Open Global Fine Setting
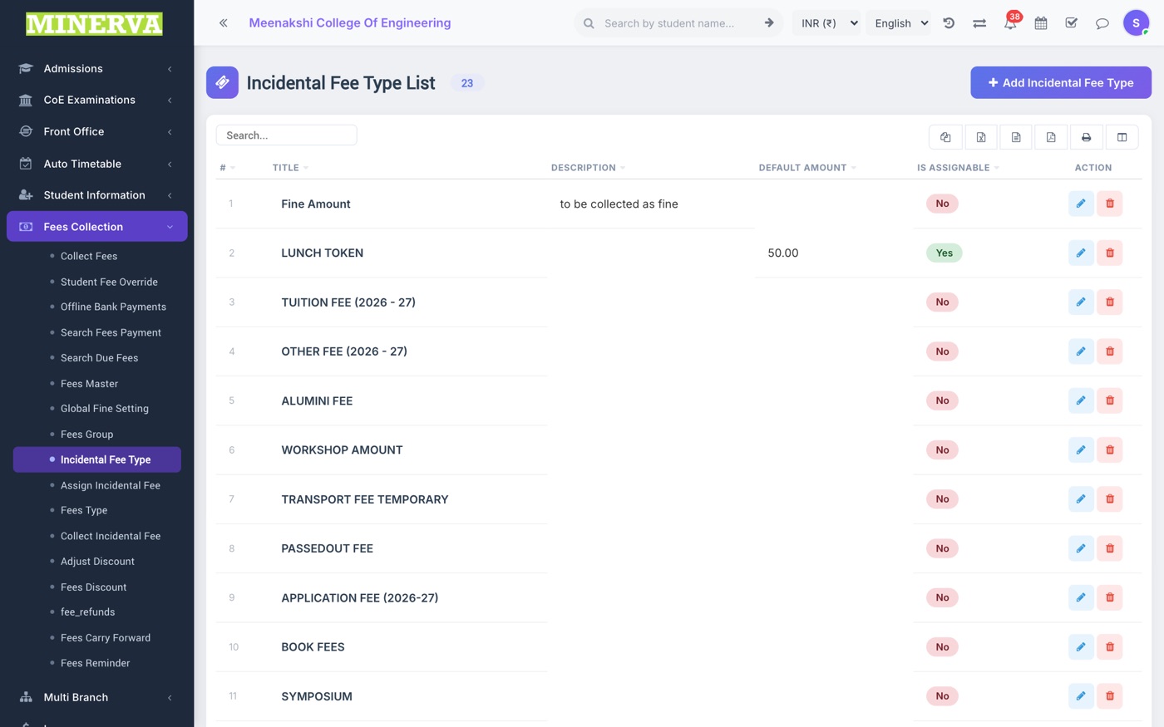The image size is (1164, 727). pyautogui.click(x=105, y=409)
